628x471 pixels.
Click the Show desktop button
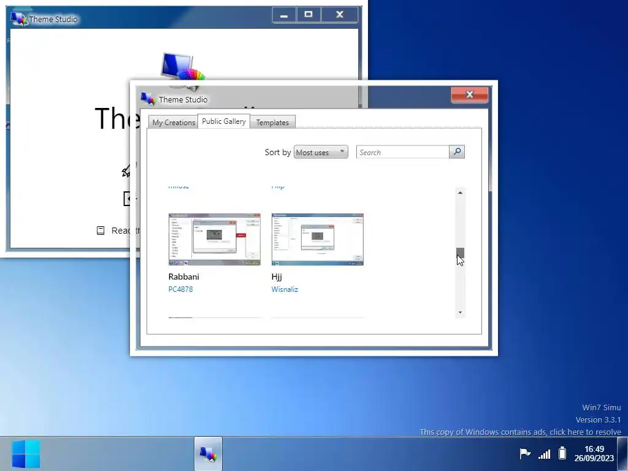(622, 454)
